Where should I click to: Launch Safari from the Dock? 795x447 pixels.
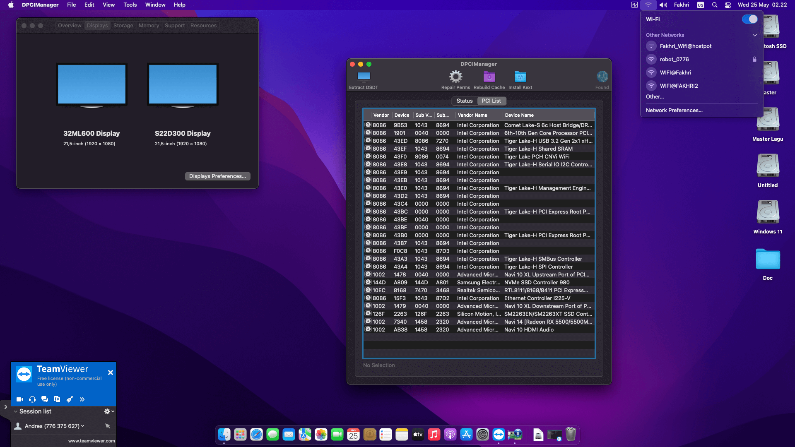[256, 434]
